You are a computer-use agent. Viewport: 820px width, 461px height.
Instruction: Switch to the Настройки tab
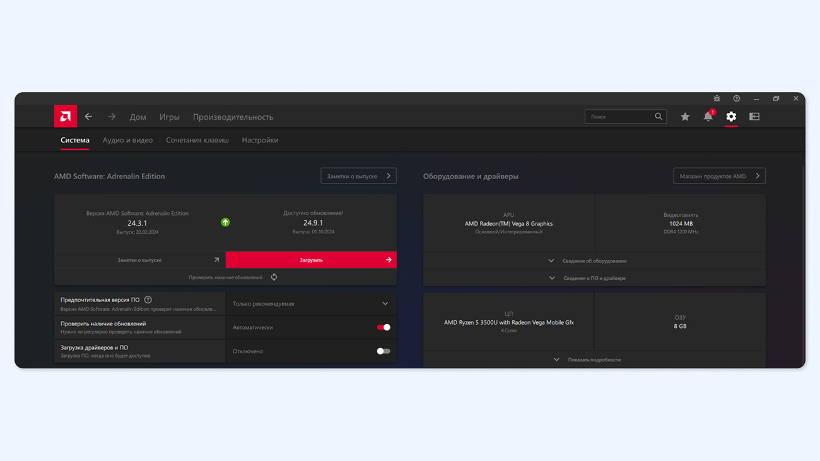click(x=260, y=140)
